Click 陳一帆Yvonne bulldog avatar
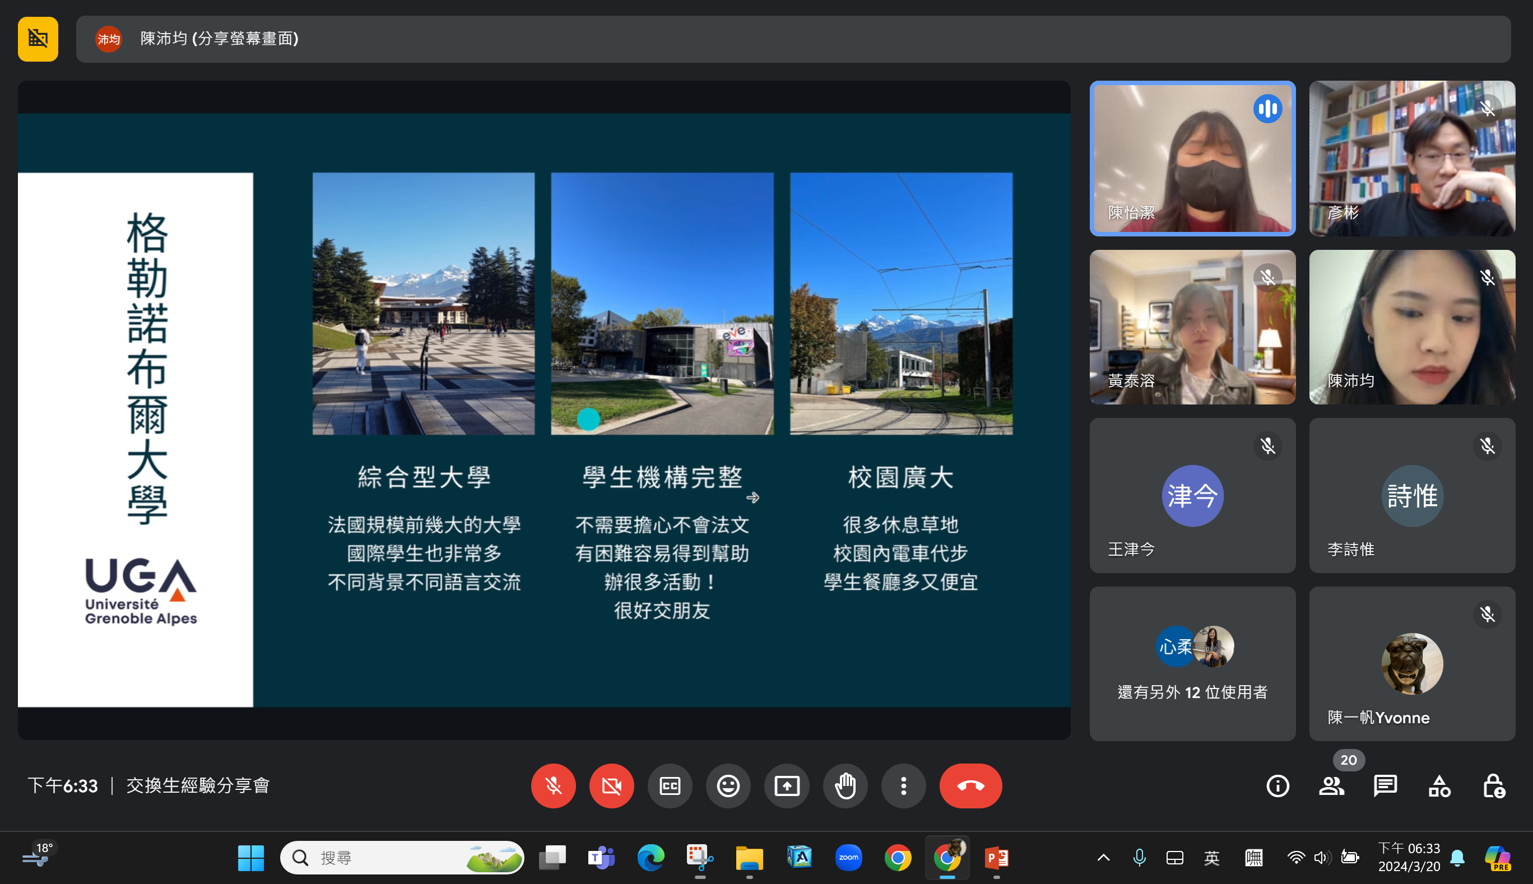 click(1412, 664)
